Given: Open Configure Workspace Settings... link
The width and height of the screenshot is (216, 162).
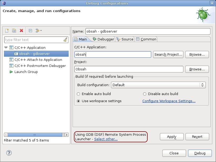Looking at the screenshot, I should 169,101.
